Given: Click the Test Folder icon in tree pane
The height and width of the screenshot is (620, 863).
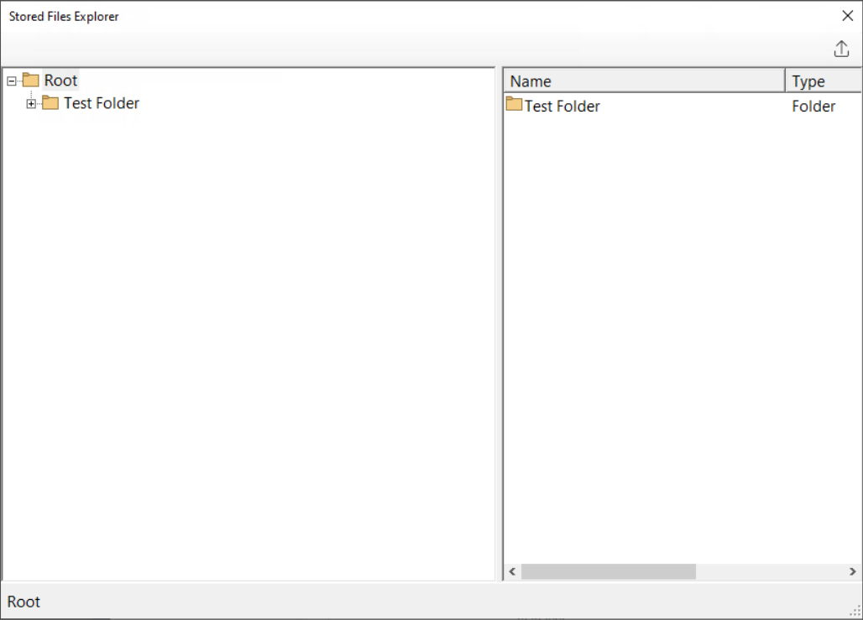Looking at the screenshot, I should tap(50, 103).
